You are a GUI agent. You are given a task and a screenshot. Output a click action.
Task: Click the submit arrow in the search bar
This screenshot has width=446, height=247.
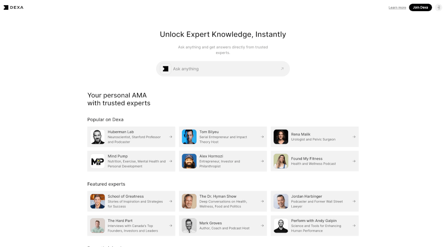coord(282,69)
